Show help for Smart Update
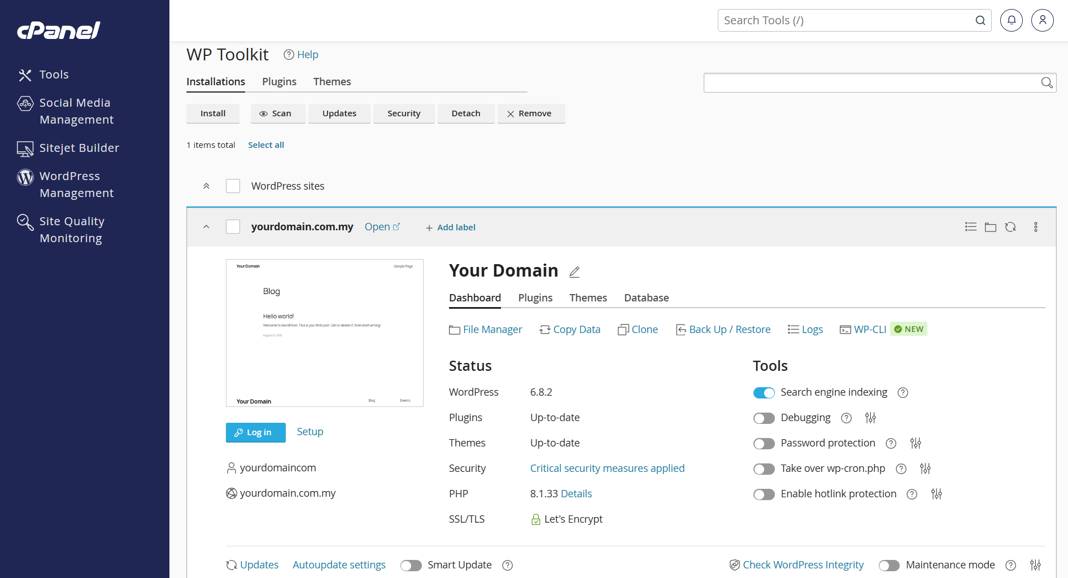This screenshot has height=578, width=1068. [x=508, y=566]
